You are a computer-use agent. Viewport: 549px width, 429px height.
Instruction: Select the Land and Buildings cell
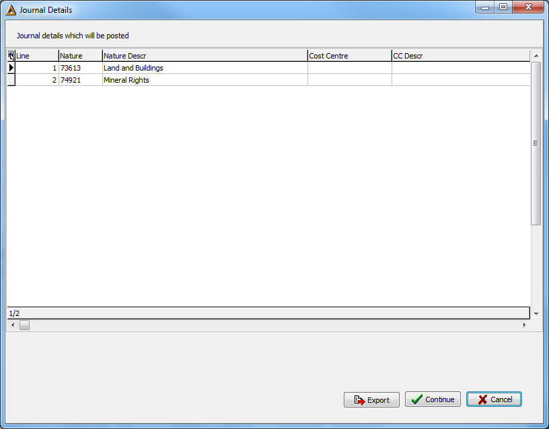pyautogui.click(x=205, y=68)
